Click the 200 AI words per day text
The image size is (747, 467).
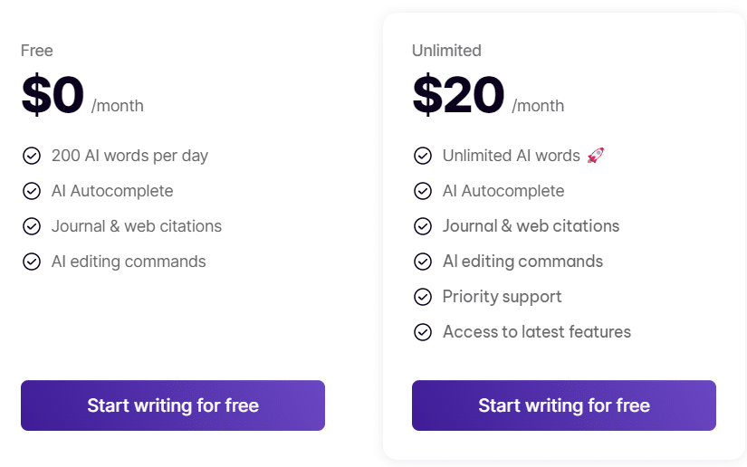click(x=129, y=156)
